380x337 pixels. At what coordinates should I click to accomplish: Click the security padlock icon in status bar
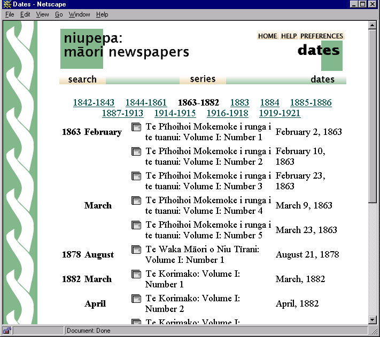(7, 331)
